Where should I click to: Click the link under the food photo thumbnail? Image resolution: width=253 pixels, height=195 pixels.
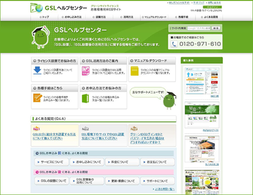point(212,164)
